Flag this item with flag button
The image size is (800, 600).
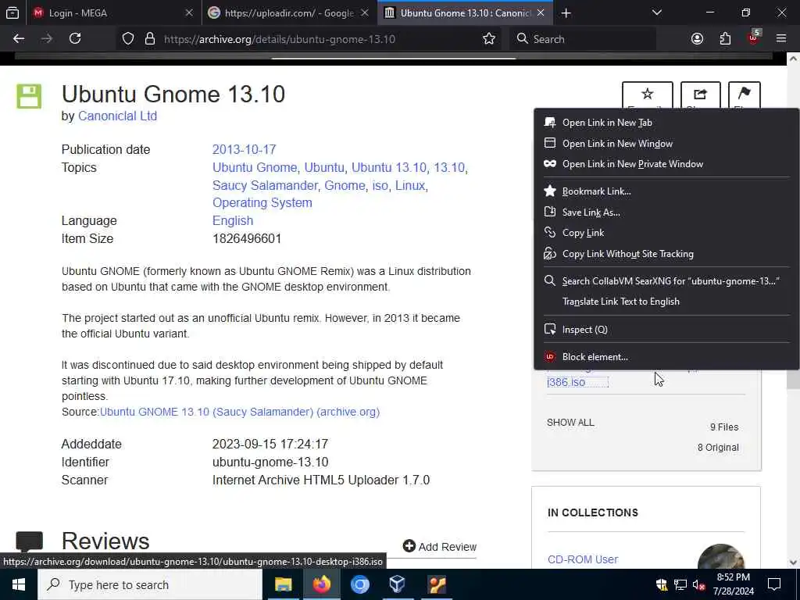(x=745, y=95)
